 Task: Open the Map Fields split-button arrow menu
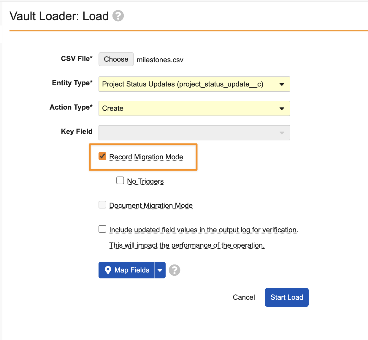tap(160, 270)
